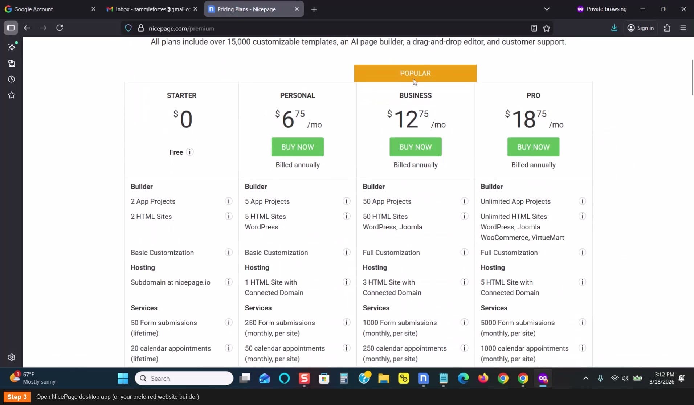This screenshot has height=405, width=694.
Task: Toggle reader view icon in address bar
Action: 534,28
